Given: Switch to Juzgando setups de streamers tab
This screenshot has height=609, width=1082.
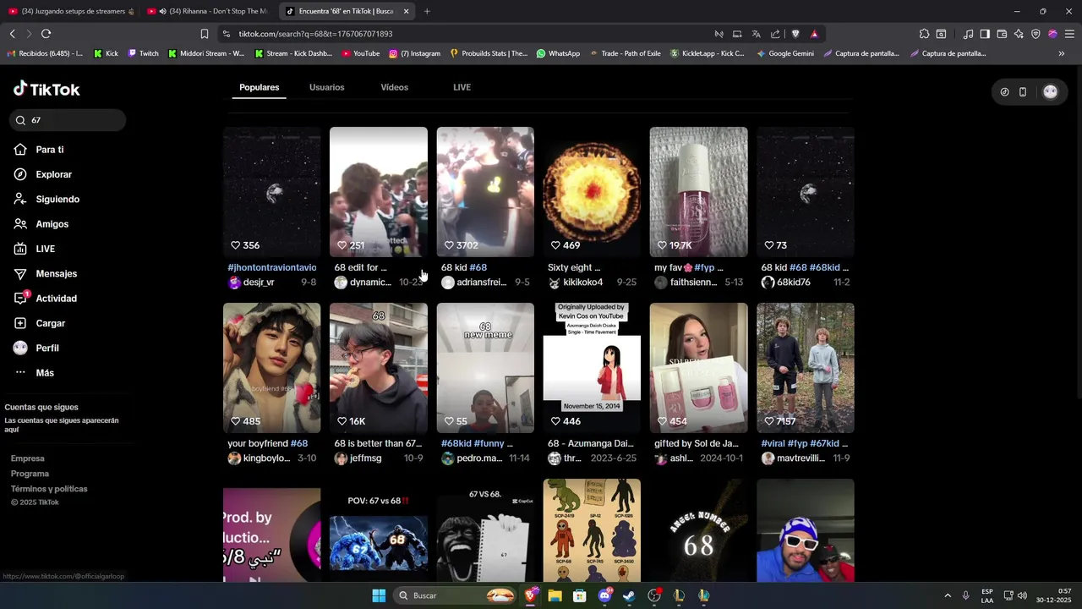Looking at the screenshot, I should pos(71,11).
